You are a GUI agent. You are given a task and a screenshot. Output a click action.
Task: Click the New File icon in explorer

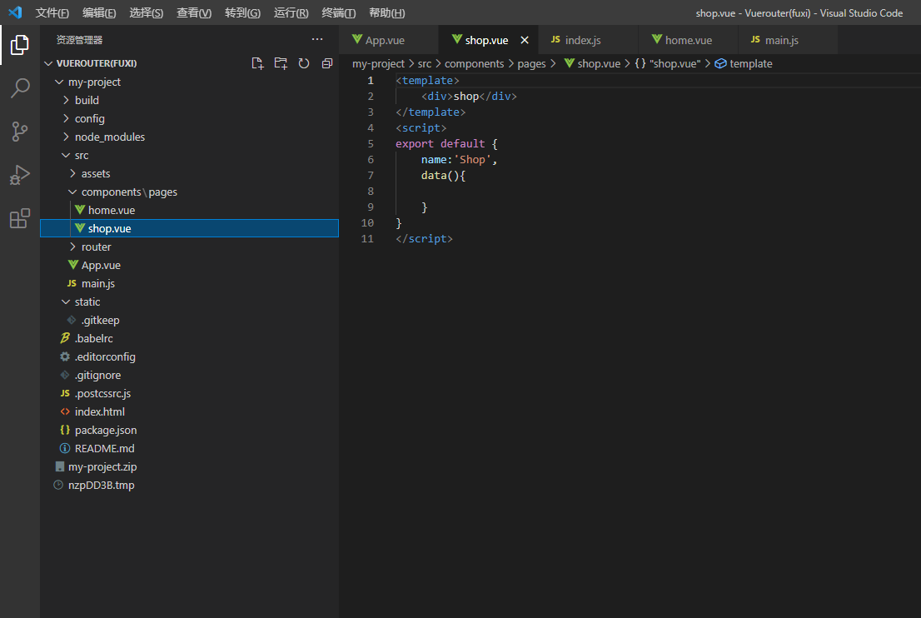tap(257, 63)
